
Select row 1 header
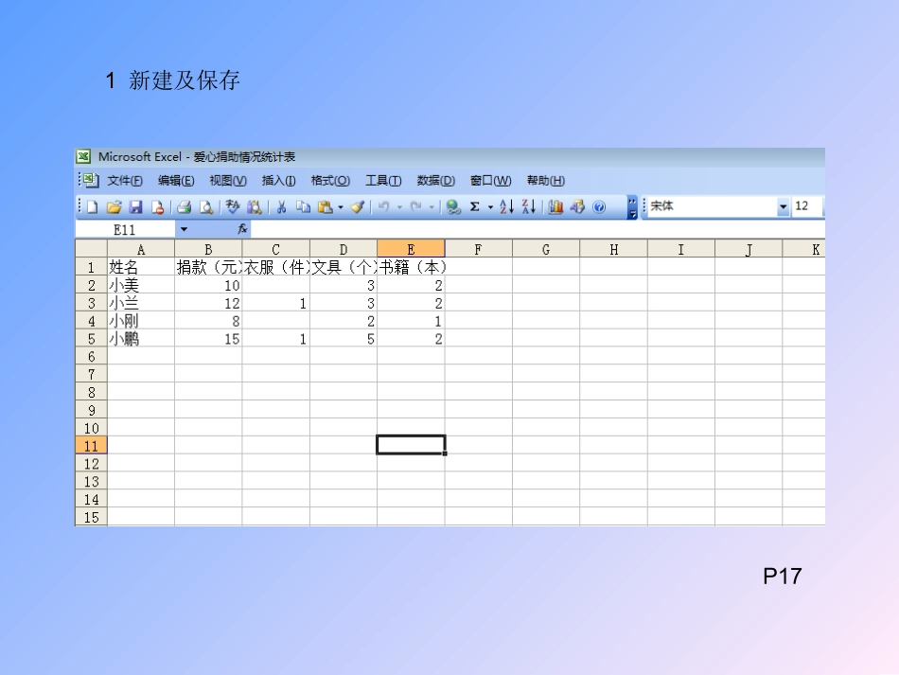(91, 267)
